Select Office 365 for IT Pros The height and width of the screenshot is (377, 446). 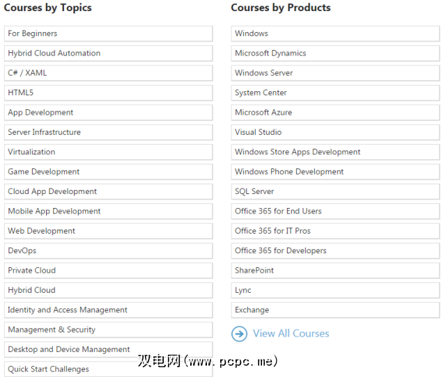pos(335,231)
